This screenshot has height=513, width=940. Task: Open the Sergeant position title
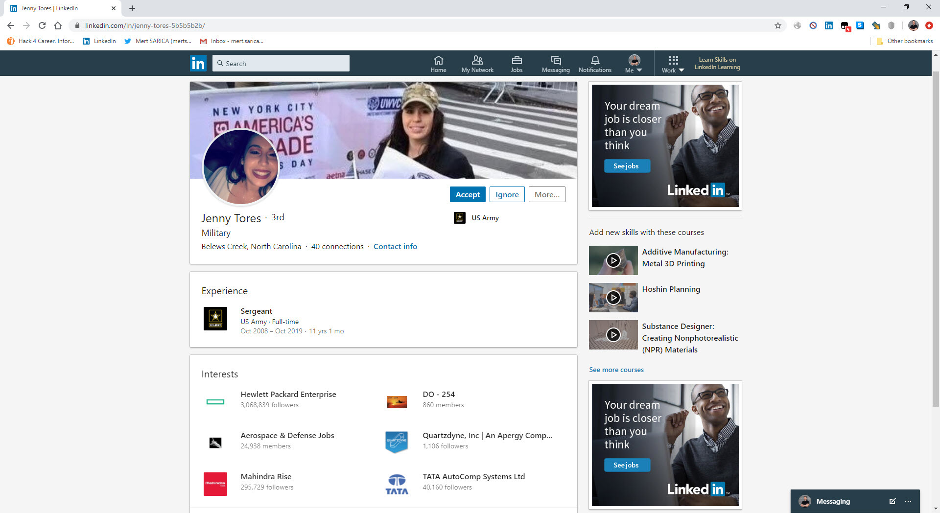[x=256, y=311]
